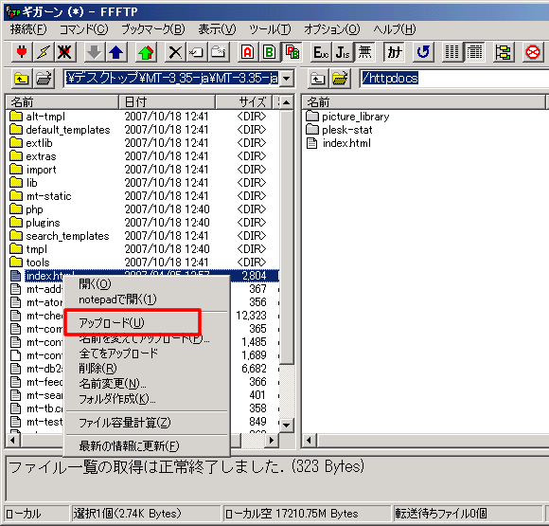This screenshot has height=526, width=549.
Task: Expand the local path dropdown
Action: click(287, 79)
